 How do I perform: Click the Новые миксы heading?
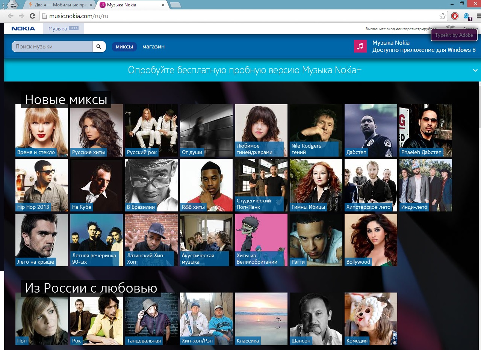point(66,100)
